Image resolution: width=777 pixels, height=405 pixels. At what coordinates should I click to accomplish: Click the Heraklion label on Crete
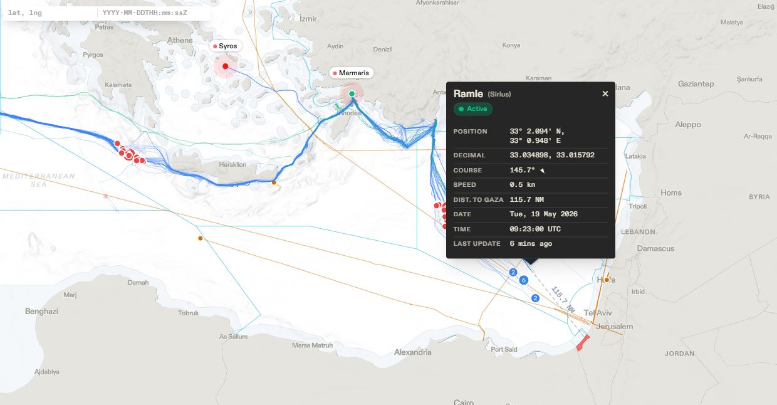[232, 164]
